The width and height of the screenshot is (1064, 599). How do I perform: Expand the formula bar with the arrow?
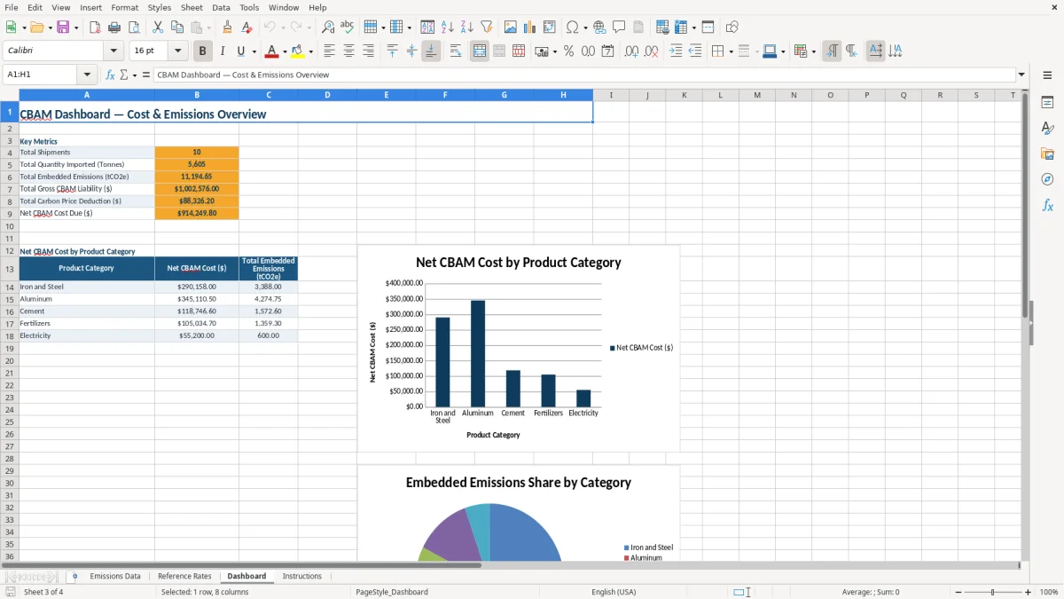[1021, 75]
